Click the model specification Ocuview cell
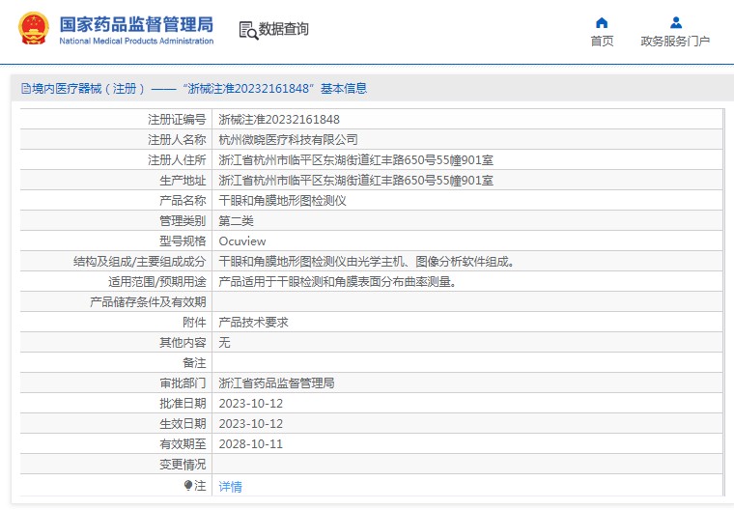The height and width of the screenshot is (510, 734). tap(467, 241)
